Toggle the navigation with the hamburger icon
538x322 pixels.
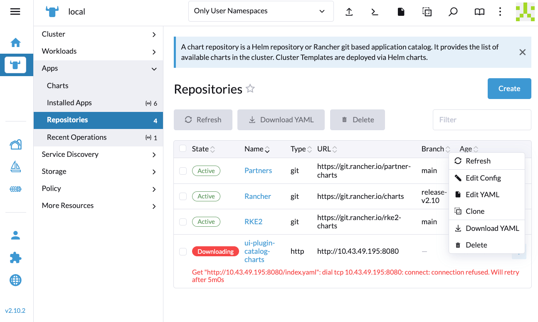tap(15, 11)
